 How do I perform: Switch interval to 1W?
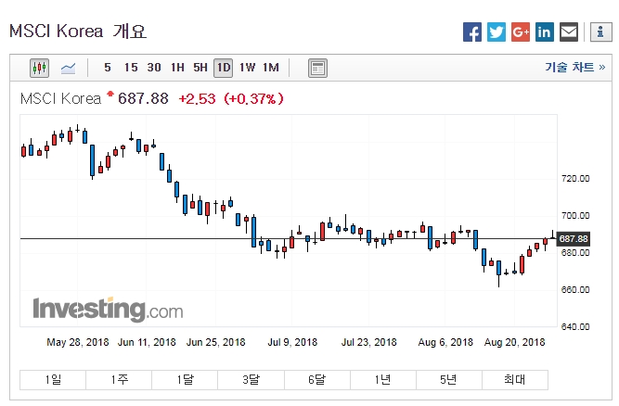coord(247,68)
